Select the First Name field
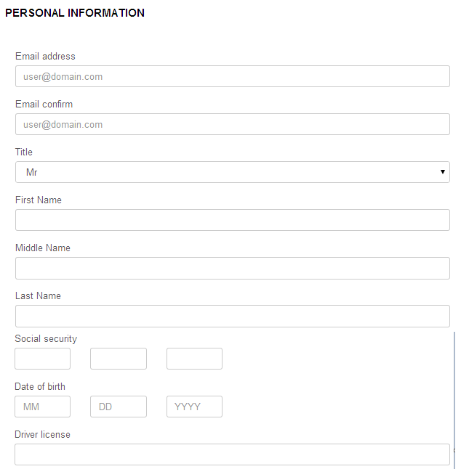The image size is (461, 469). (233, 220)
